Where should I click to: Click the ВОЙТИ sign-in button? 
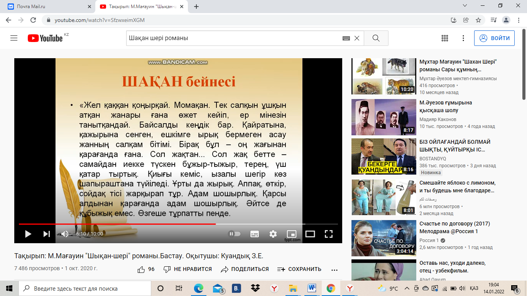coord(494,38)
